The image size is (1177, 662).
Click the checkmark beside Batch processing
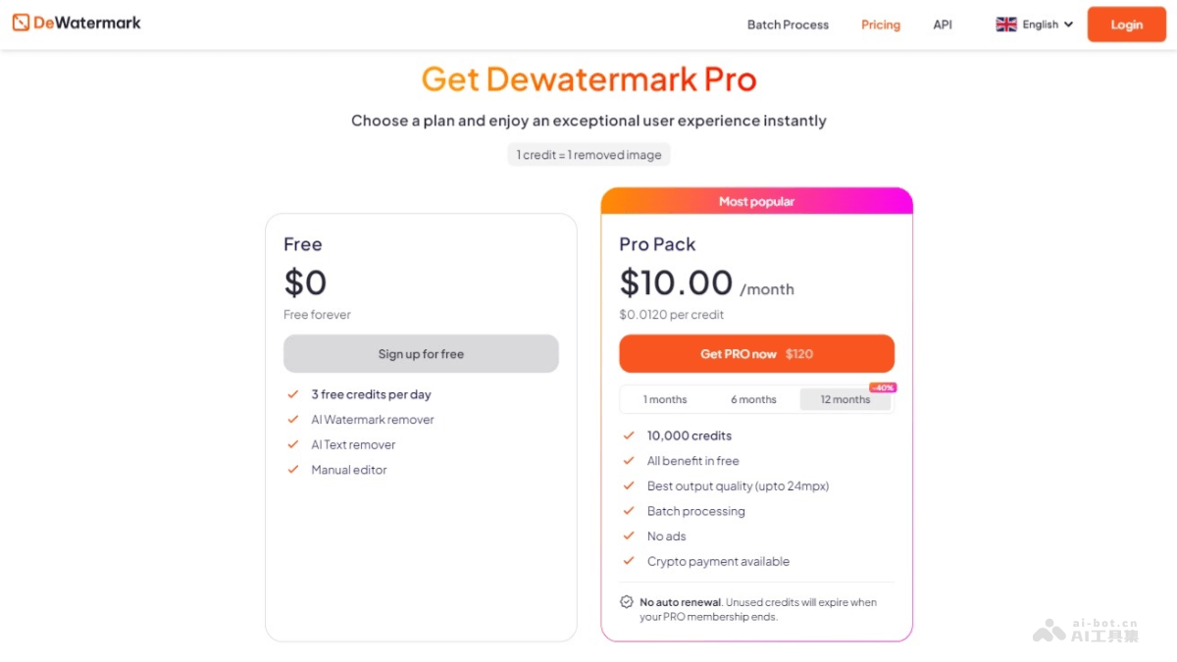[629, 511]
